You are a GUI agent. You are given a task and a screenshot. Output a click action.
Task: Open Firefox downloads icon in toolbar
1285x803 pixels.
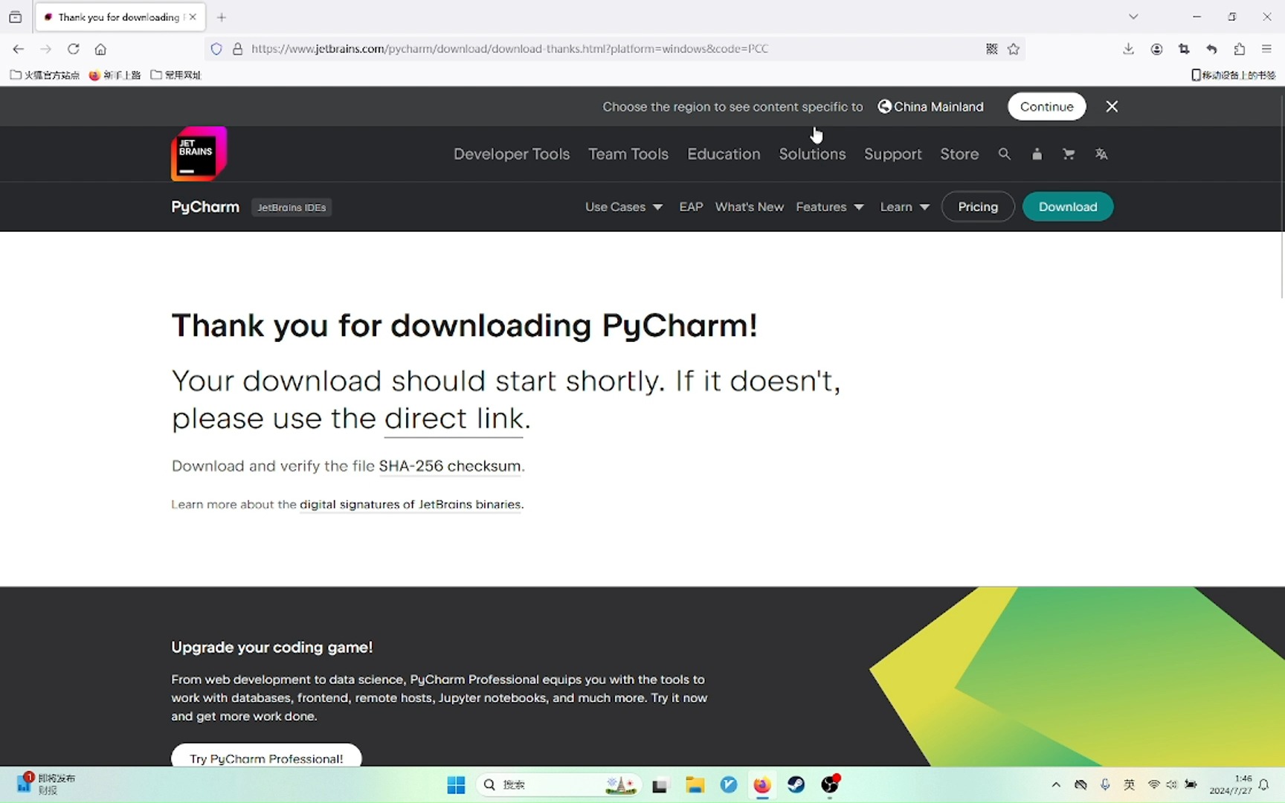pos(1128,49)
